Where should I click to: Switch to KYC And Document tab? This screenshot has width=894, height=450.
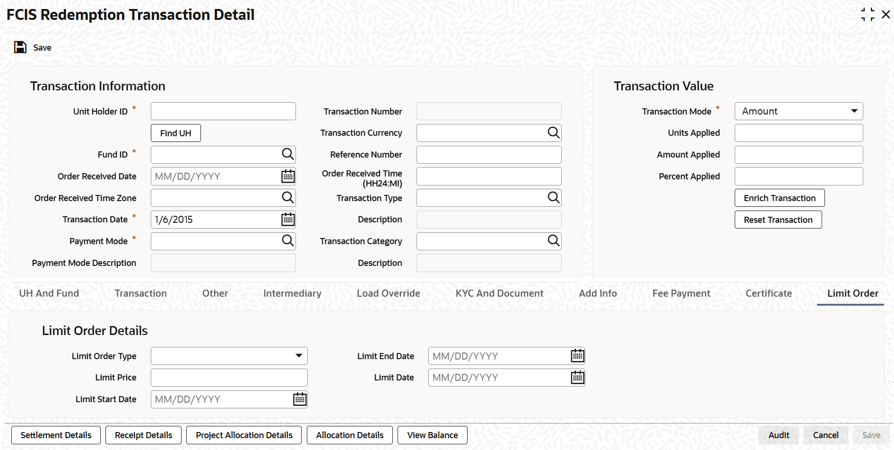click(x=499, y=293)
